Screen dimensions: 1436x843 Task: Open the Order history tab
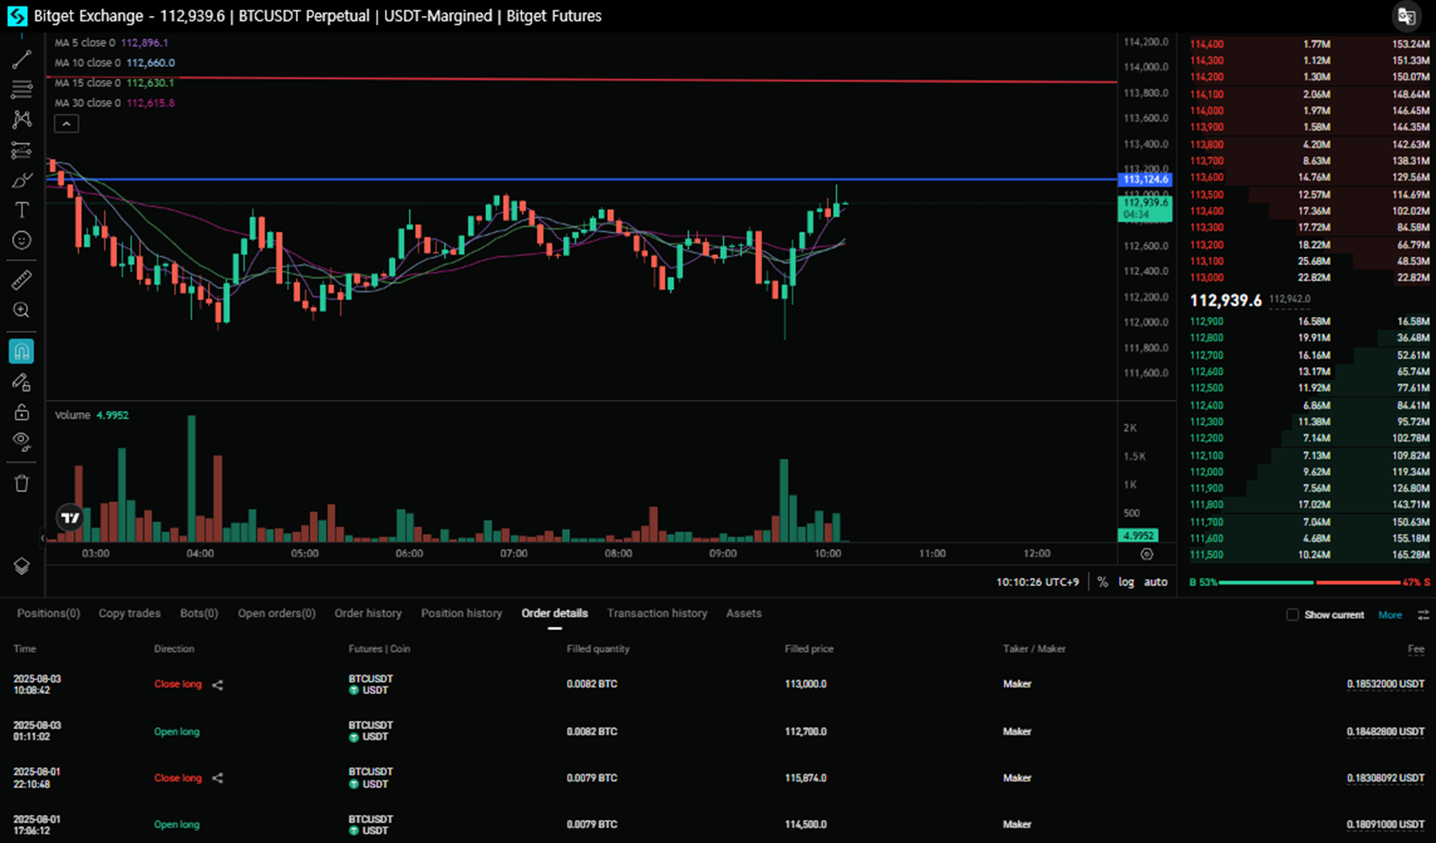368,613
